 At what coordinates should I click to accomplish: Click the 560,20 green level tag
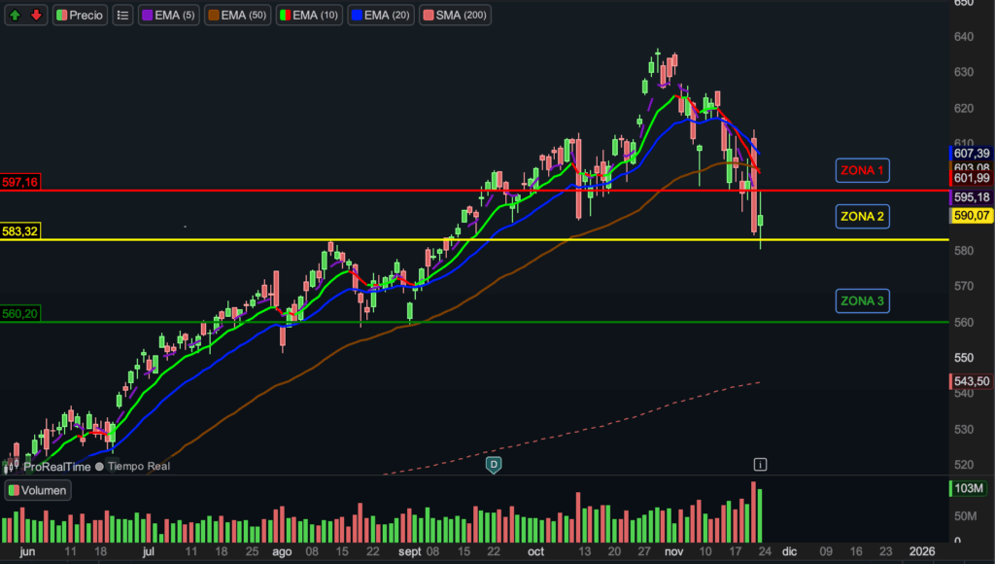click(x=20, y=314)
